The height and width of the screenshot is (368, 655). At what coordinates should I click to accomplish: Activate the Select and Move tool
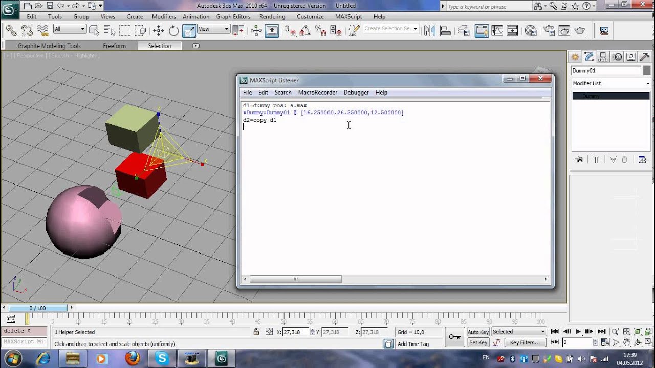click(159, 31)
